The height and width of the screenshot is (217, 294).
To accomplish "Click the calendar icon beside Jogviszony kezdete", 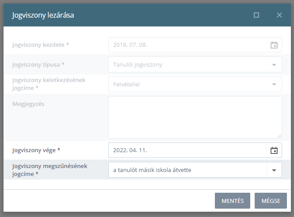I will click(x=274, y=45).
